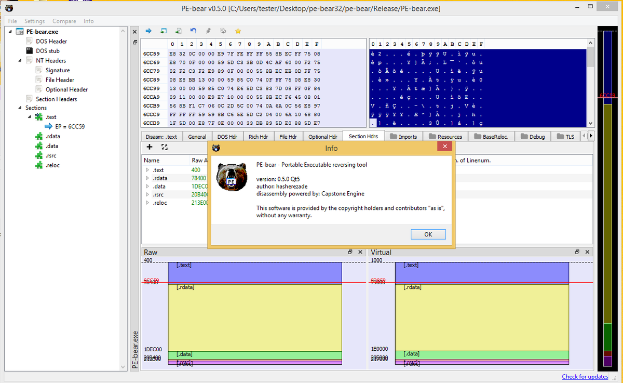Click hex address 6CC59 in first row
The image size is (623, 383).
pyautogui.click(x=152, y=54)
